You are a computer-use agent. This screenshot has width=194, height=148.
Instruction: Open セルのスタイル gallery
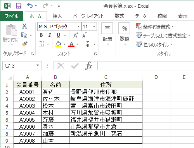(x=154, y=44)
